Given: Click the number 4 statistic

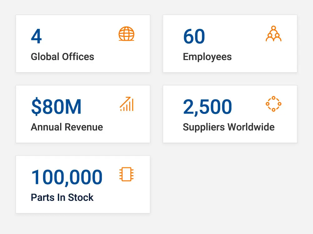Looking at the screenshot, I should pyautogui.click(x=36, y=36).
